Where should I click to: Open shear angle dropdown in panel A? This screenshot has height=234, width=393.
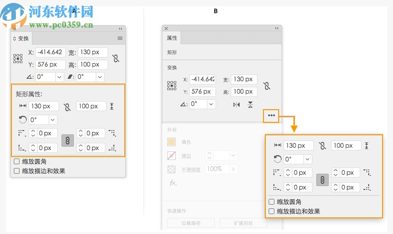point(100,77)
